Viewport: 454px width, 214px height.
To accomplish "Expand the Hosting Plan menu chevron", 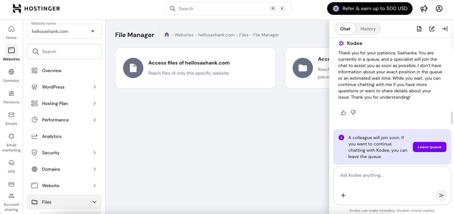I will [95, 104].
